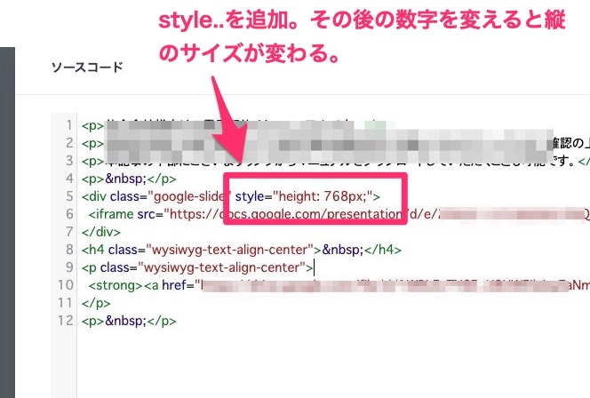The height and width of the screenshot is (398, 590).
Task: Click the <p>&nbsp;</p> code on line 12
Action: tap(129, 321)
